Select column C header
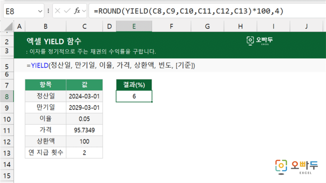Screen dimensions: 326x183 tap(84, 26)
